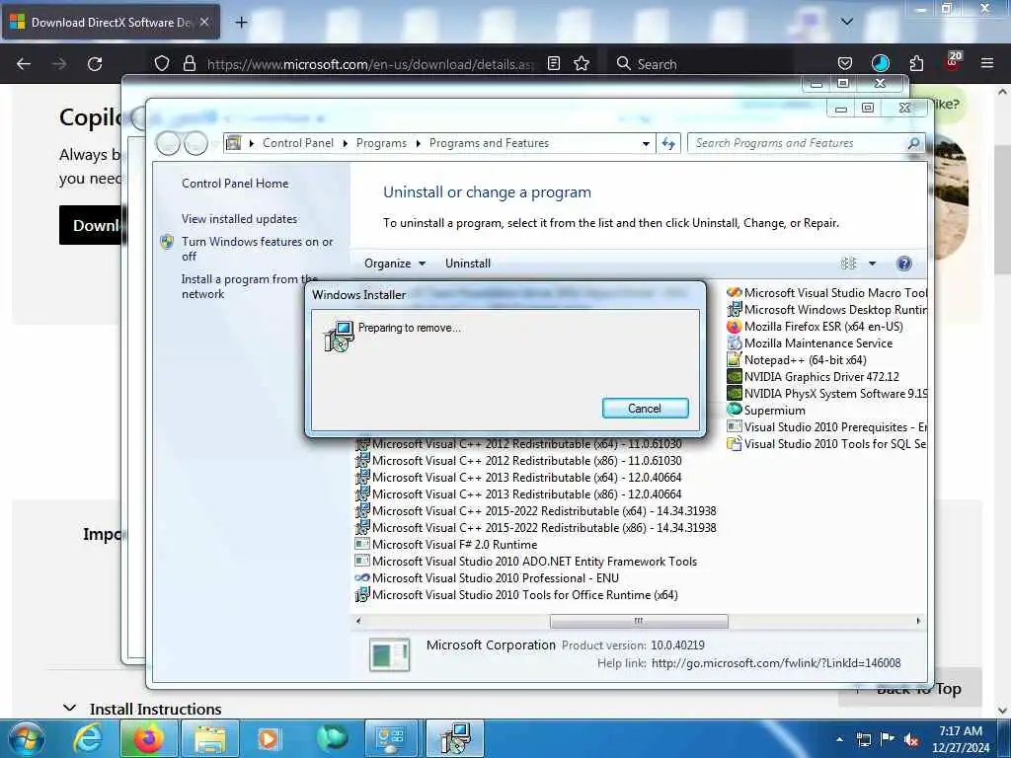This screenshot has width=1011, height=758.
Task: Open the Organize dropdown menu
Action: (x=394, y=263)
